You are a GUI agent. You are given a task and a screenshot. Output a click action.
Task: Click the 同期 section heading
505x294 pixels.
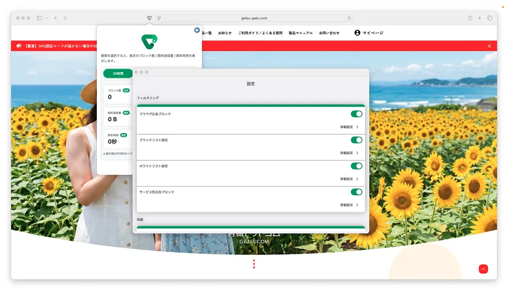pos(140,220)
